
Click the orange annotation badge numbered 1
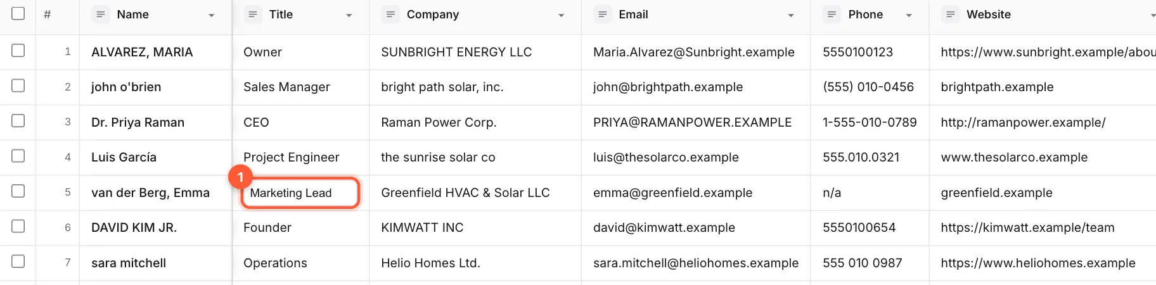pos(240,177)
